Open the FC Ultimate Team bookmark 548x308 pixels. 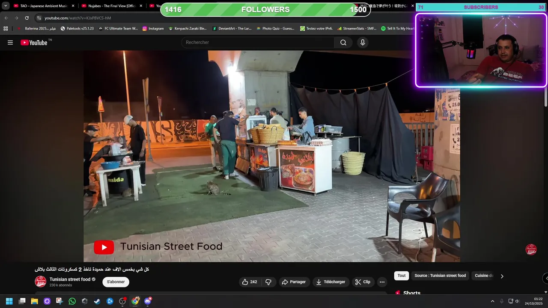pyautogui.click(x=118, y=29)
